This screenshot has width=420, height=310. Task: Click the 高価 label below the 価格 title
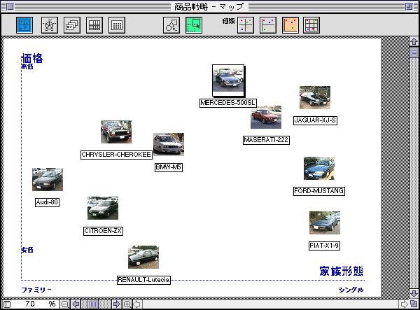coord(27,66)
